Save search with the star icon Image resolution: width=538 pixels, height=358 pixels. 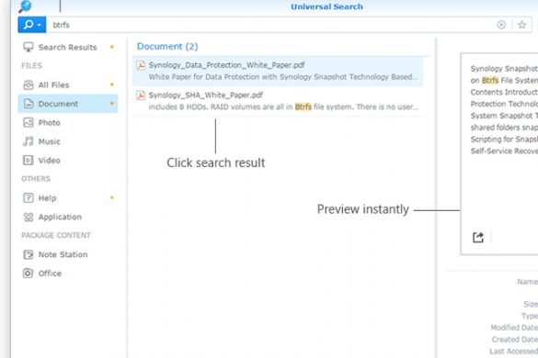tap(521, 25)
